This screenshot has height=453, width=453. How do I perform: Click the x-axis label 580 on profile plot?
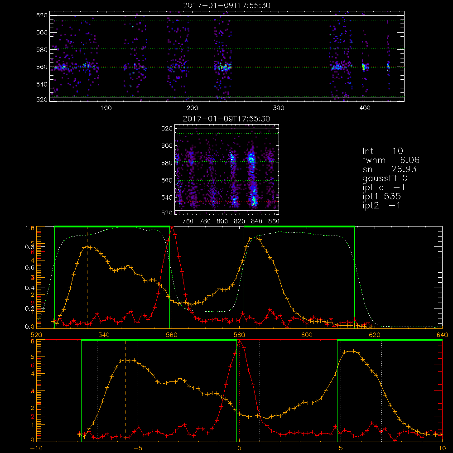(x=239, y=335)
